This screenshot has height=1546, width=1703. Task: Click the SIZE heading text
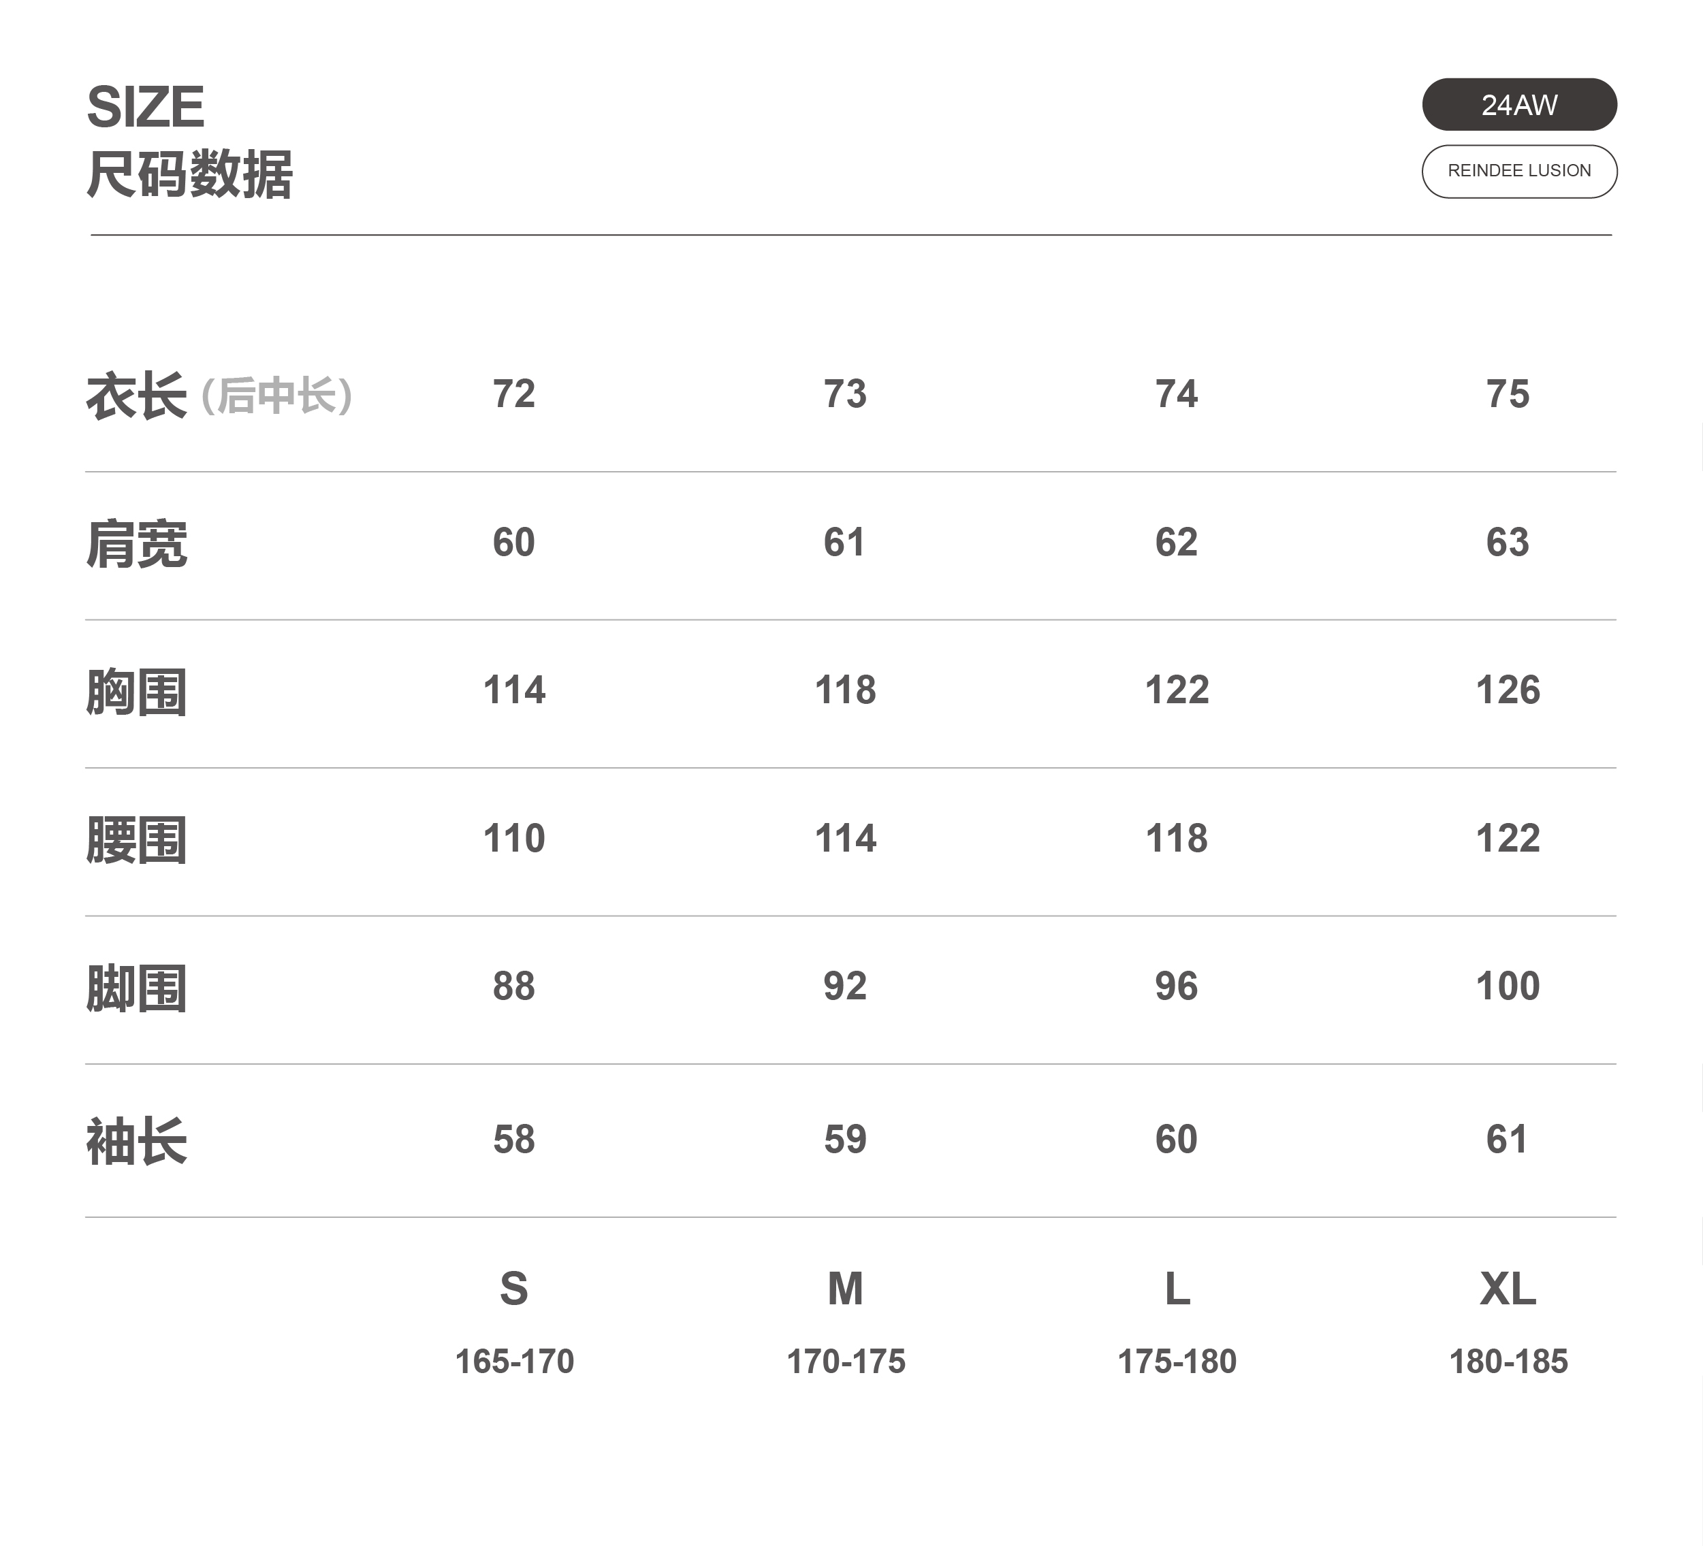coord(145,108)
